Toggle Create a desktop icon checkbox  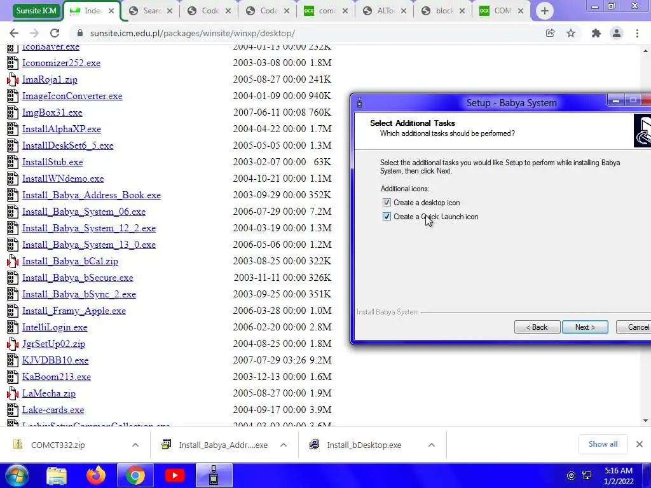[x=387, y=203]
